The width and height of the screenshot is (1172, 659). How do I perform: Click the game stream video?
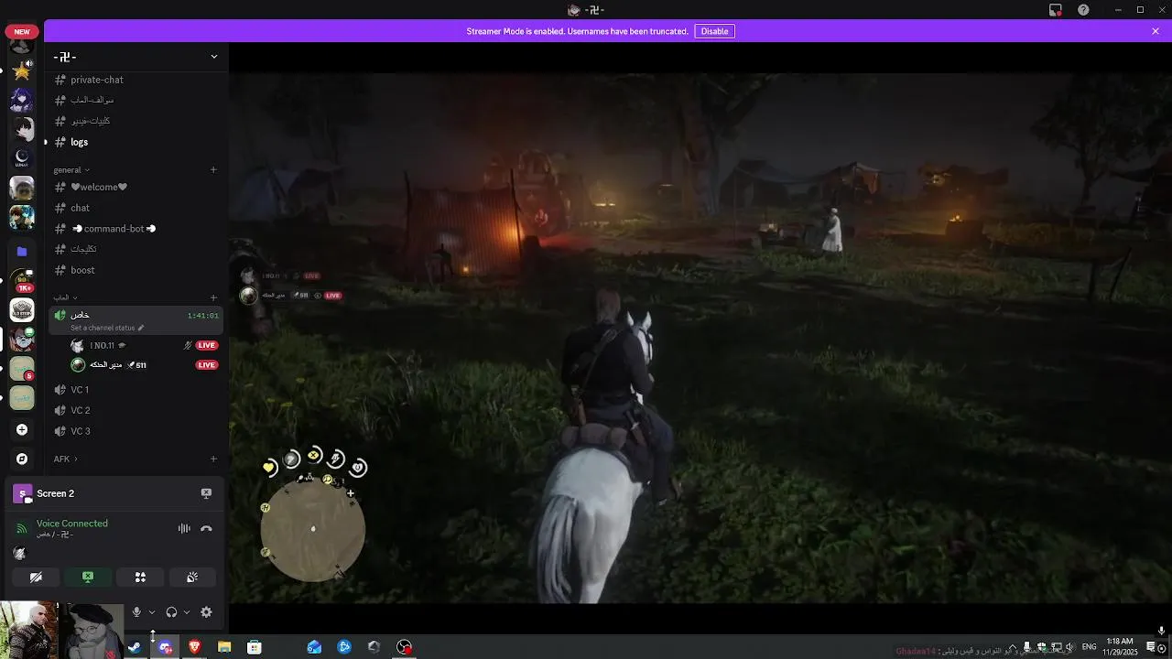pos(700,337)
